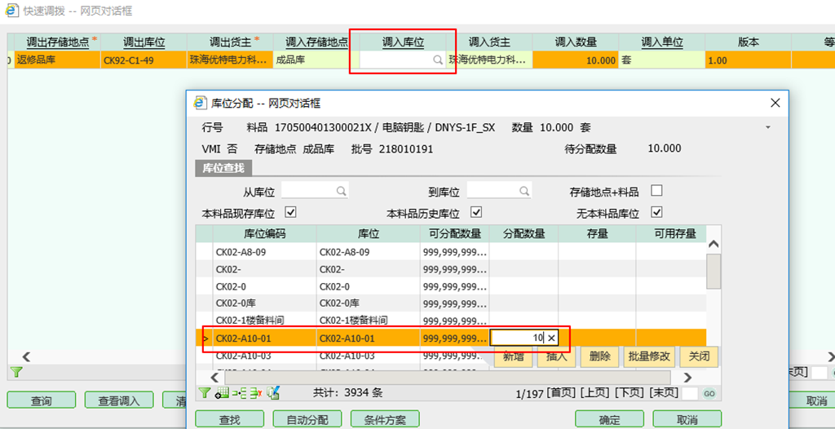Confirm allocation with the 确定 button
This screenshot has height=429, width=835.
tap(609, 419)
